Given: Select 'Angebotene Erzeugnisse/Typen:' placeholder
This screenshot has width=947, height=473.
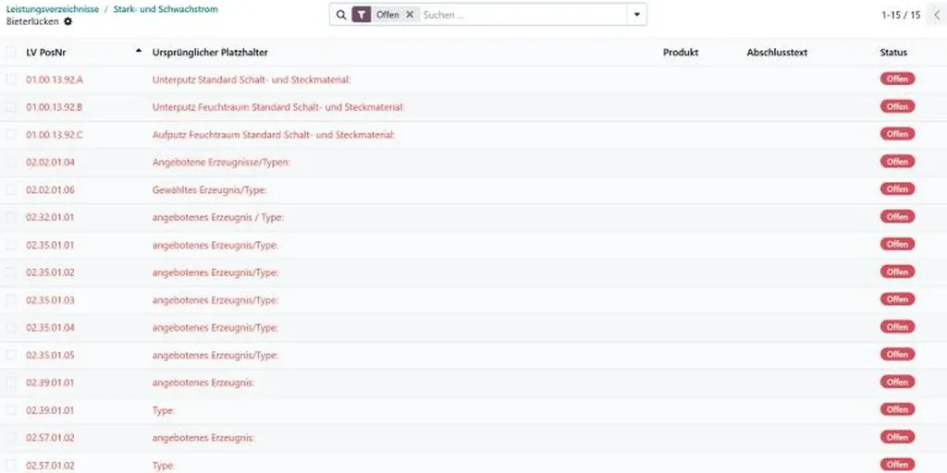Looking at the screenshot, I should [x=221, y=163].
